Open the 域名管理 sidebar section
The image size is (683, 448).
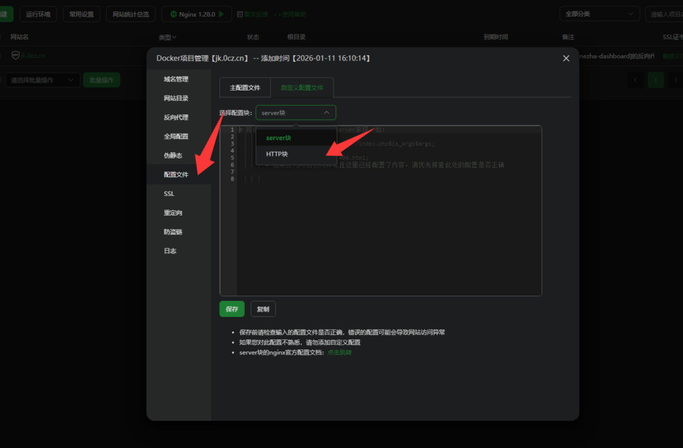coord(177,79)
